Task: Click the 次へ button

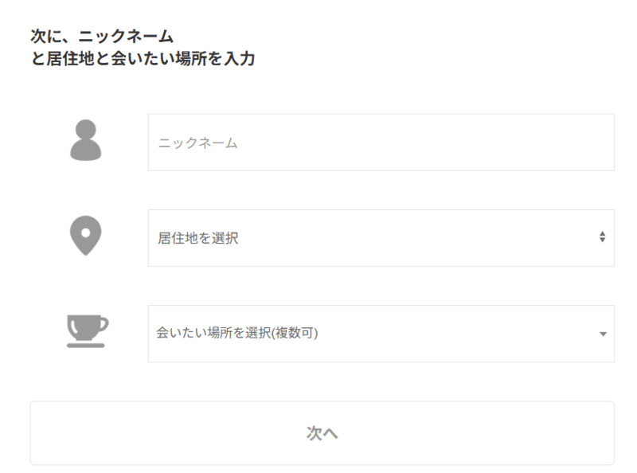Action: pos(322,433)
